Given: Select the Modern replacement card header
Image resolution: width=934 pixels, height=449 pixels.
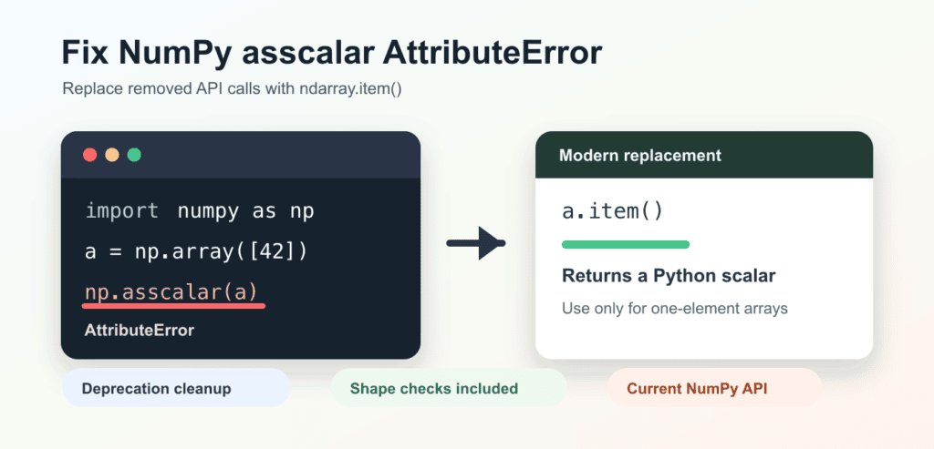Looking at the screenshot, I should tap(704, 155).
